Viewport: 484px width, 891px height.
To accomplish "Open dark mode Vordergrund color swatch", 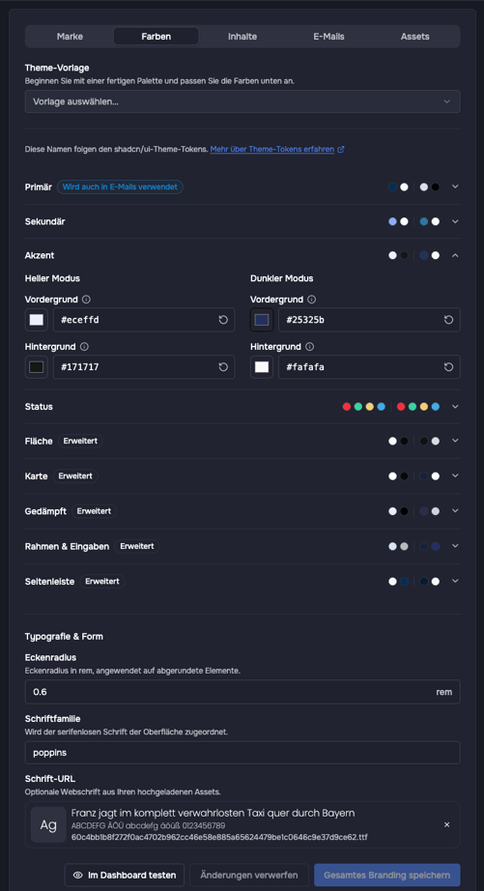I will click(x=262, y=320).
